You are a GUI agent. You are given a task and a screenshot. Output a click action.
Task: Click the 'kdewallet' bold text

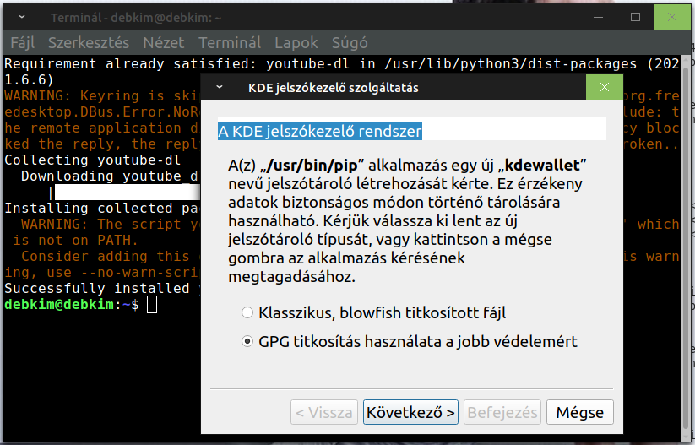pyautogui.click(x=542, y=166)
